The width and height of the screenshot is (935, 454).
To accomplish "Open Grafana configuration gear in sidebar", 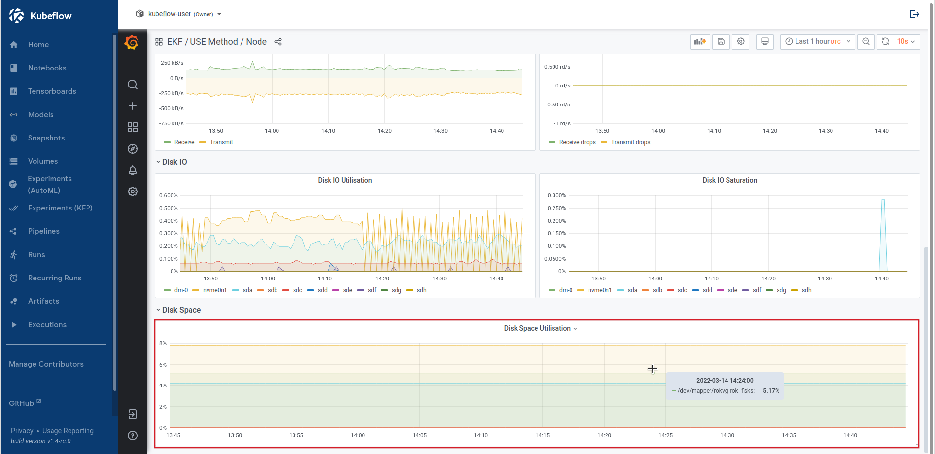I will (x=132, y=192).
